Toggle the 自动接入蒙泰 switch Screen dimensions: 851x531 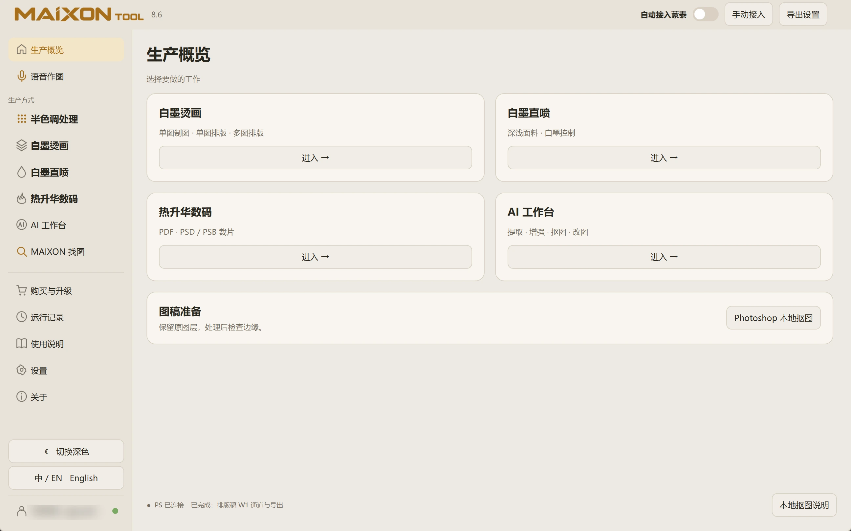click(705, 14)
